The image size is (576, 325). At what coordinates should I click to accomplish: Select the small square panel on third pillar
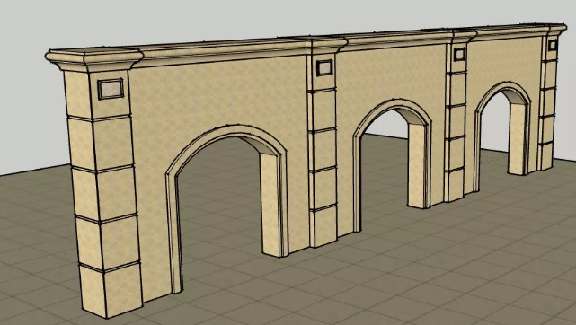click(459, 54)
